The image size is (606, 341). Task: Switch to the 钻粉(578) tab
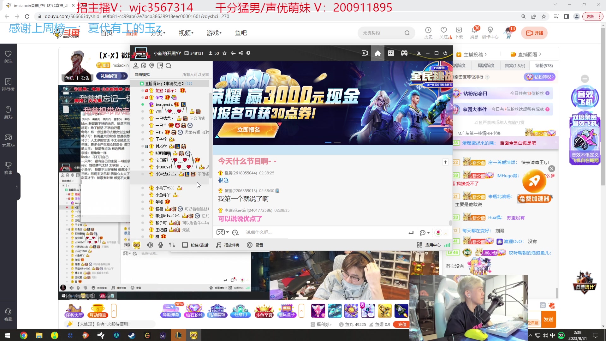pyautogui.click(x=544, y=66)
